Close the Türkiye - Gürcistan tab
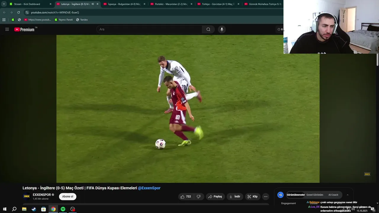379x213 pixels. (x=238, y=4)
